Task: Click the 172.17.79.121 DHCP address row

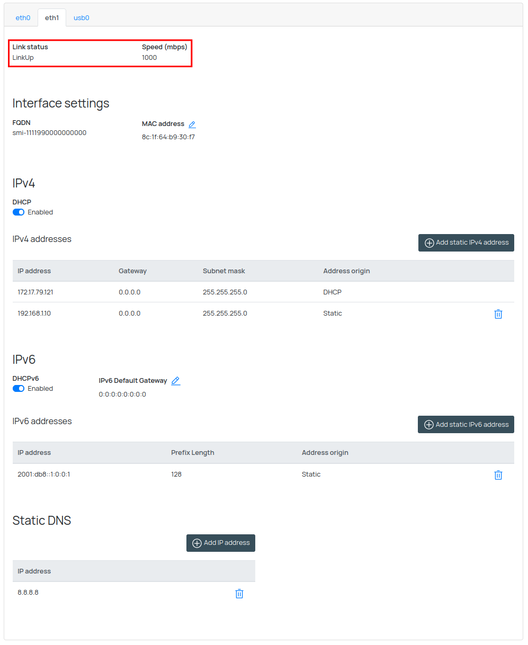Action: click(35, 292)
